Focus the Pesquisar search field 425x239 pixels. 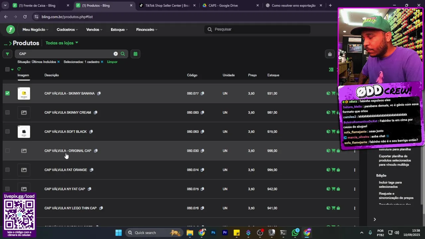point(257,29)
